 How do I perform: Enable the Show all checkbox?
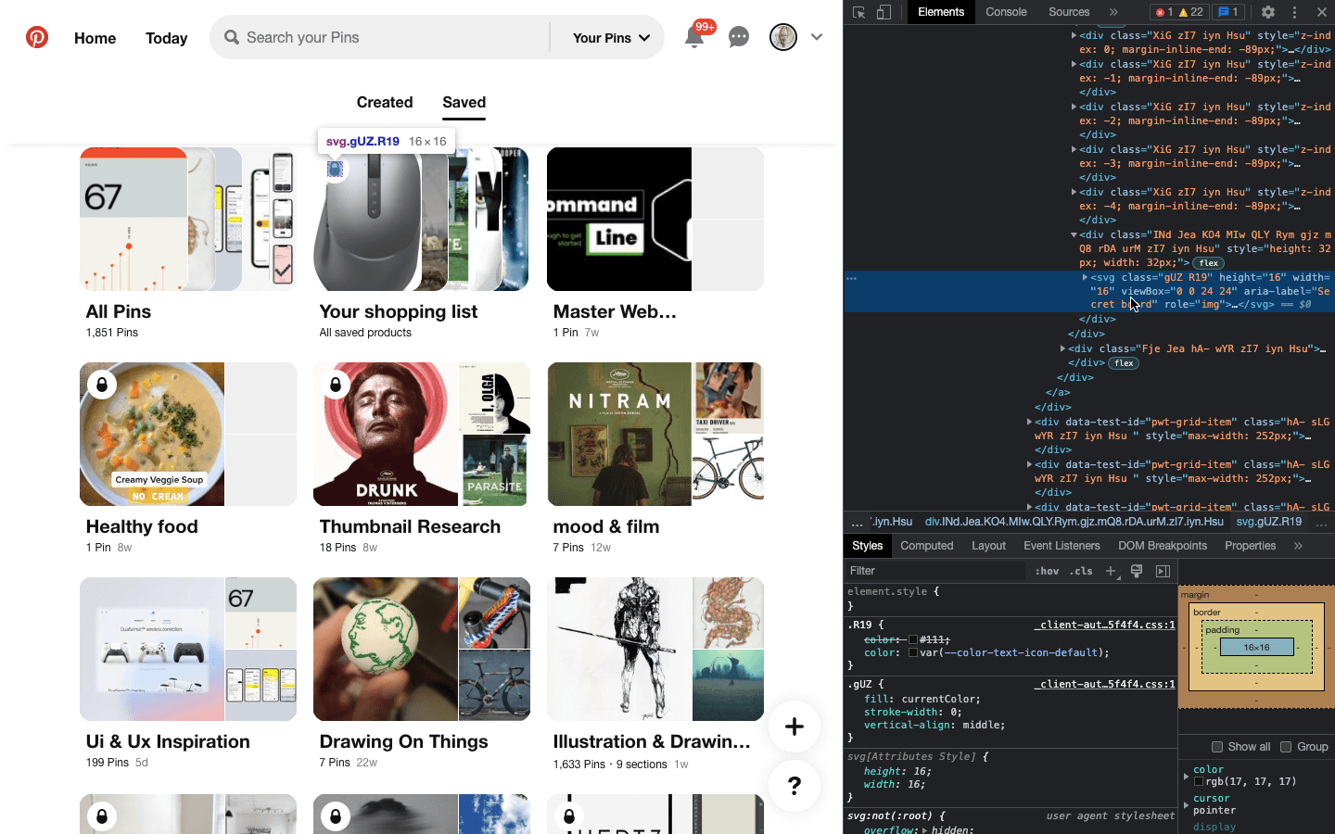coord(1217,747)
